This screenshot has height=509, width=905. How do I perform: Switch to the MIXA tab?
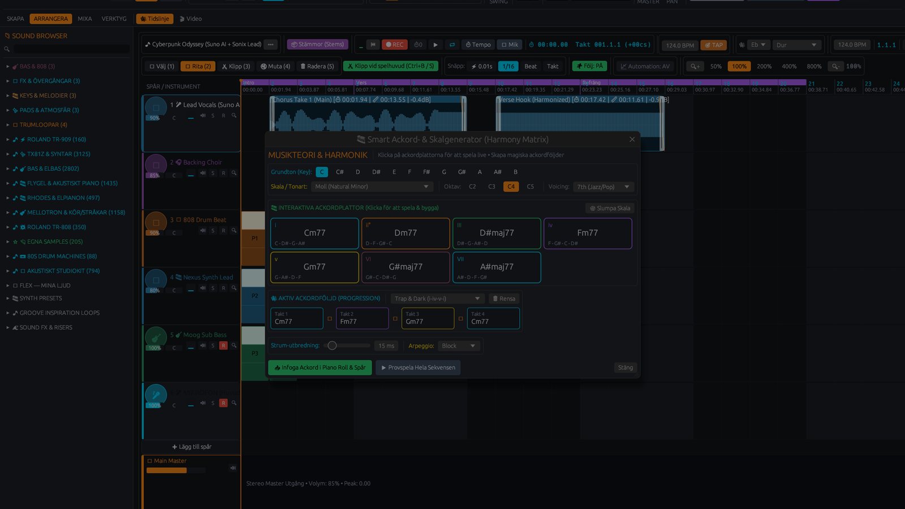[x=85, y=19]
